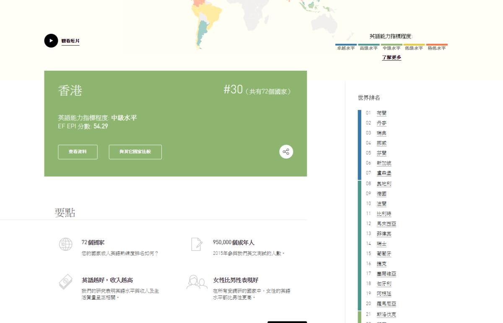
Task: Click the 查看資料 button
Action: pyautogui.click(x=78, y=152)
